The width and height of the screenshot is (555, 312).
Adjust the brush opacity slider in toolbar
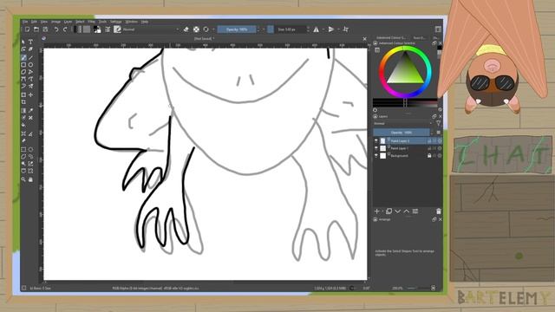coord(237,29)
